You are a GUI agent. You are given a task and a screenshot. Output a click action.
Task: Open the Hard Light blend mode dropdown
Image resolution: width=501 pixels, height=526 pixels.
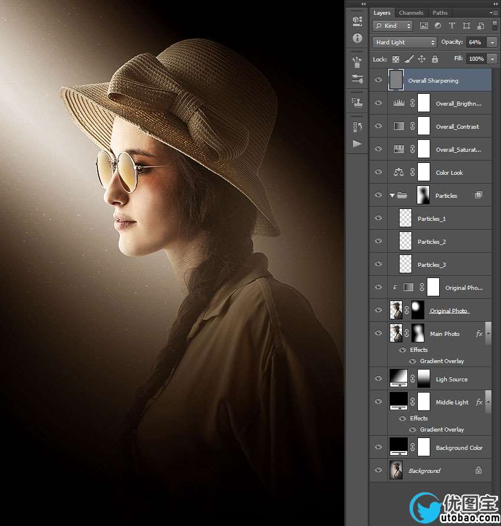tap(404, 43)
